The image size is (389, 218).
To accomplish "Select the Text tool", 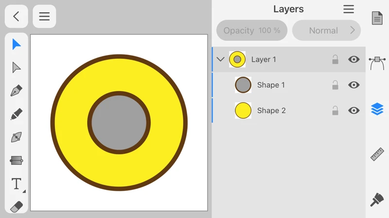I will 17,184.
